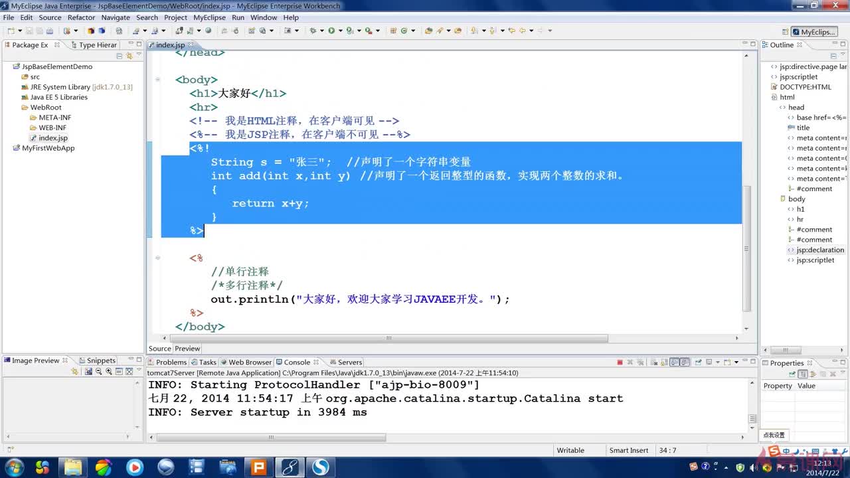
Task: Select the h1 node in the Outline
Action: [x=796, y=209]
